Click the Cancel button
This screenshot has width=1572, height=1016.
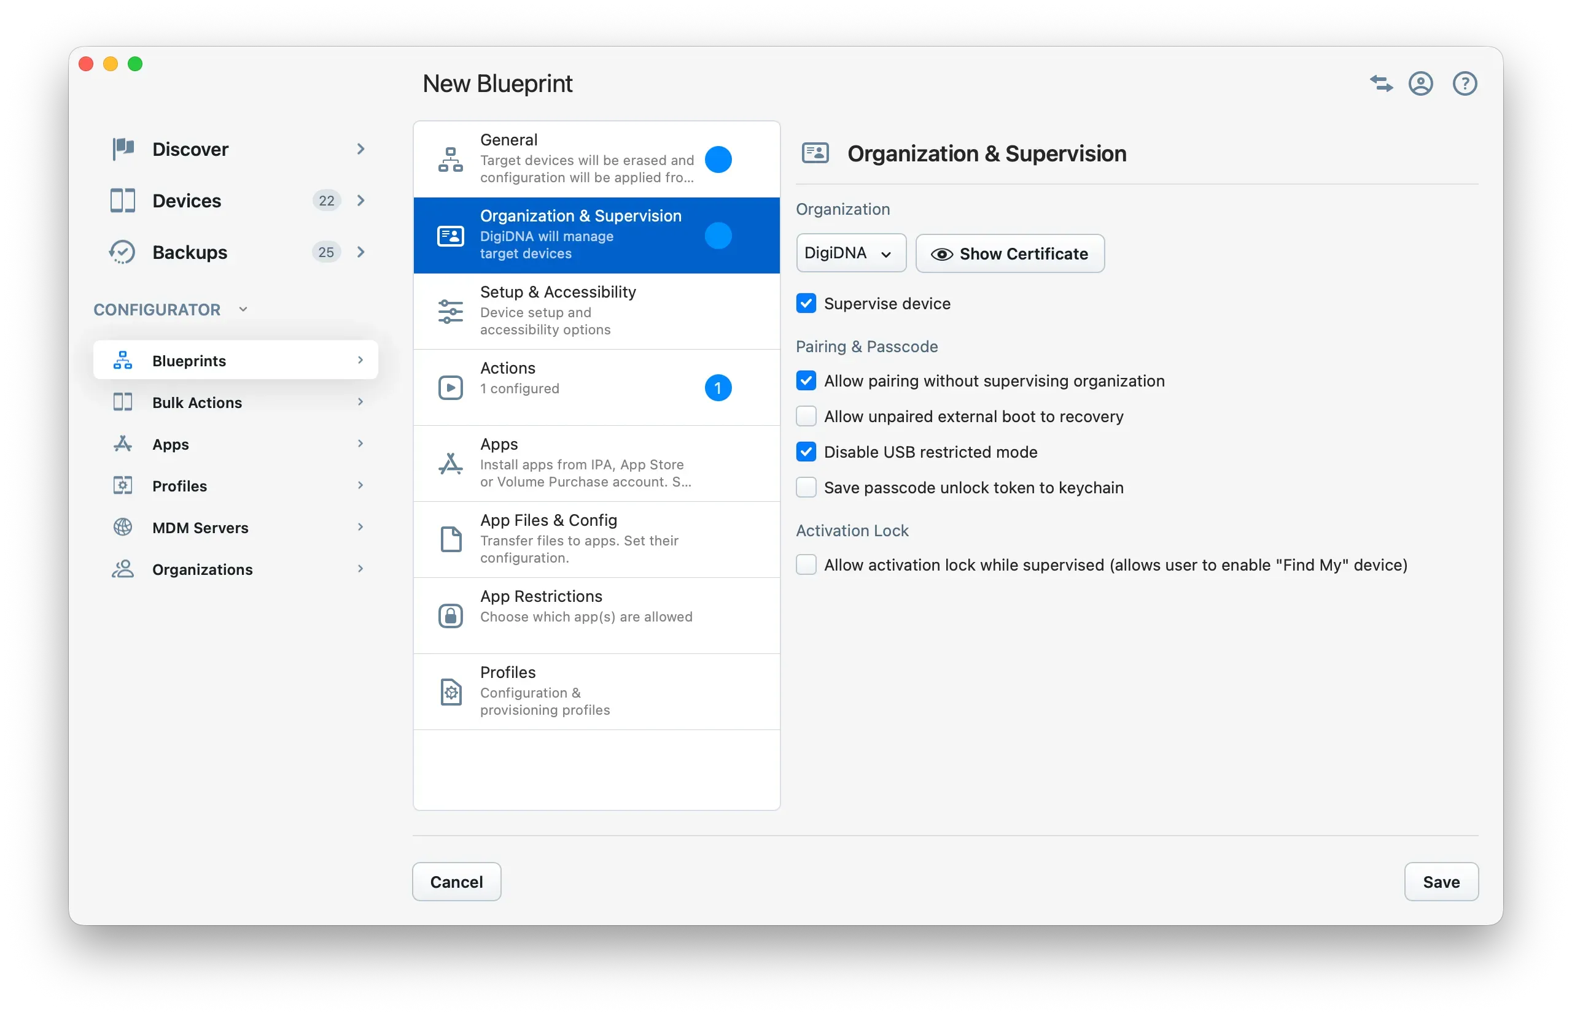click(456, 882)
